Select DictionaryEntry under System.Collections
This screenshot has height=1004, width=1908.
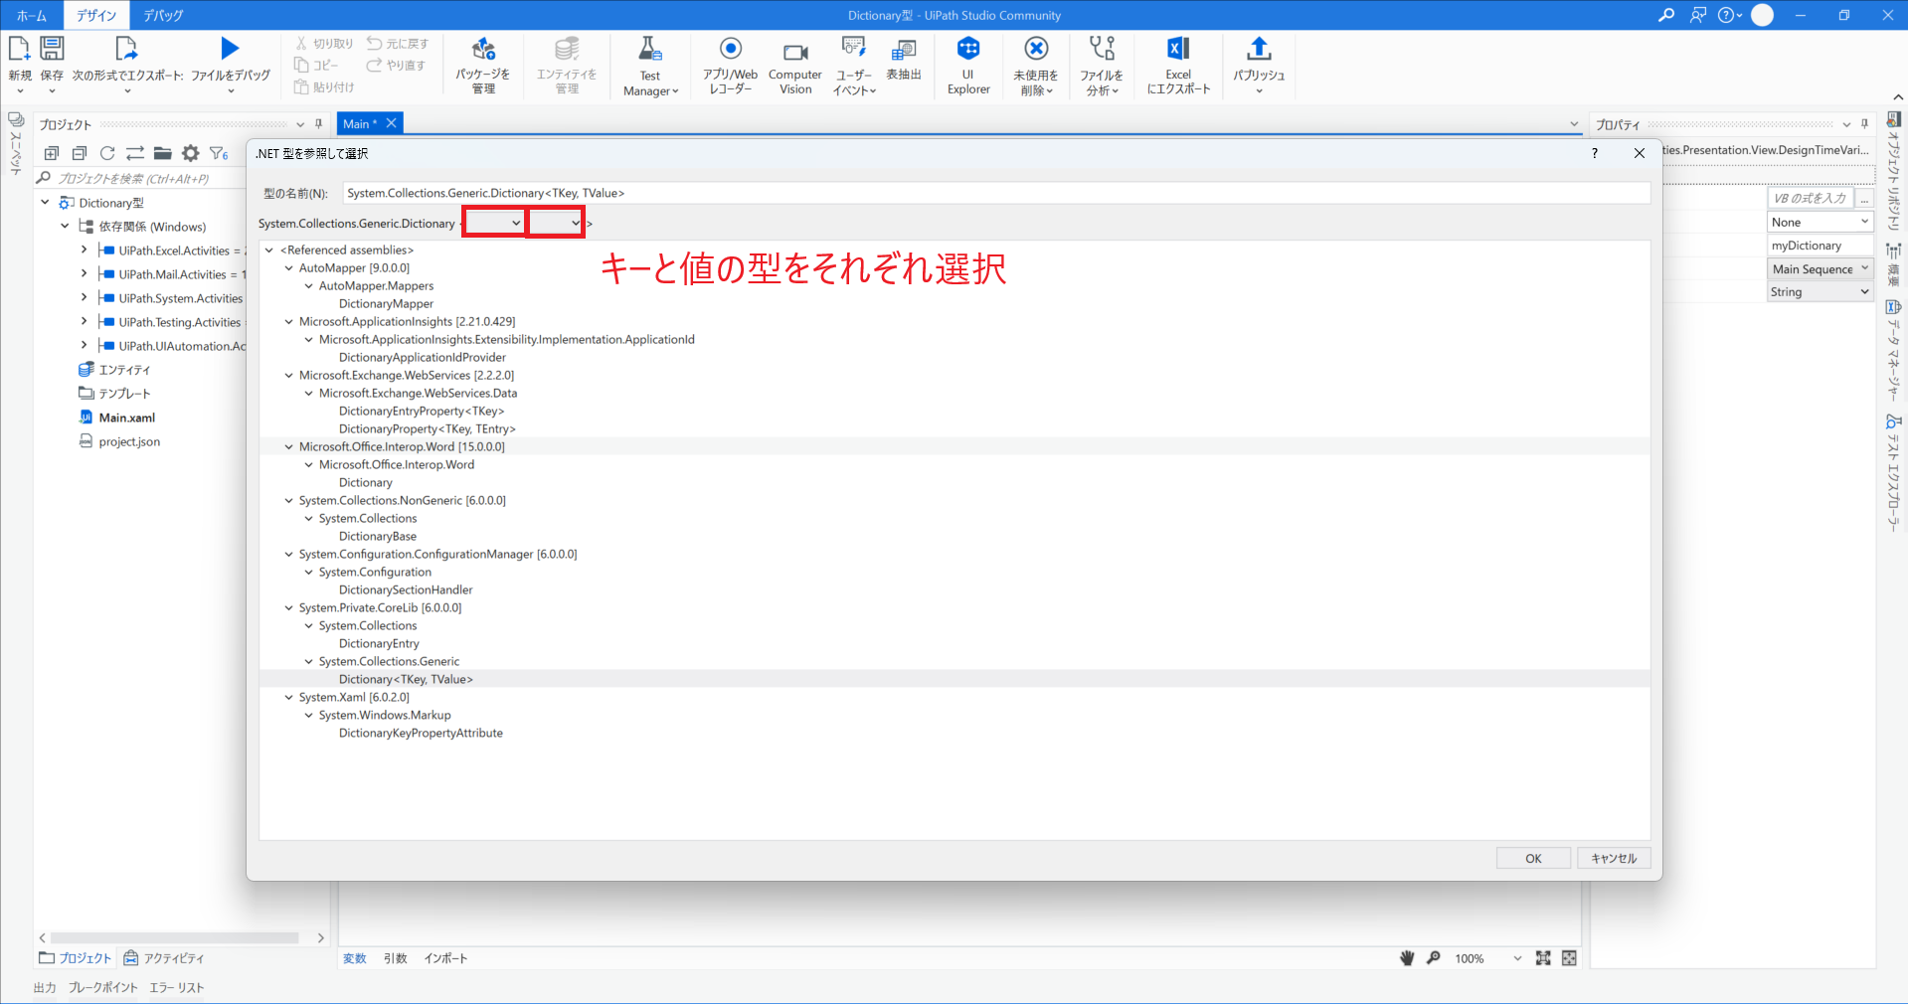(379, 644)
